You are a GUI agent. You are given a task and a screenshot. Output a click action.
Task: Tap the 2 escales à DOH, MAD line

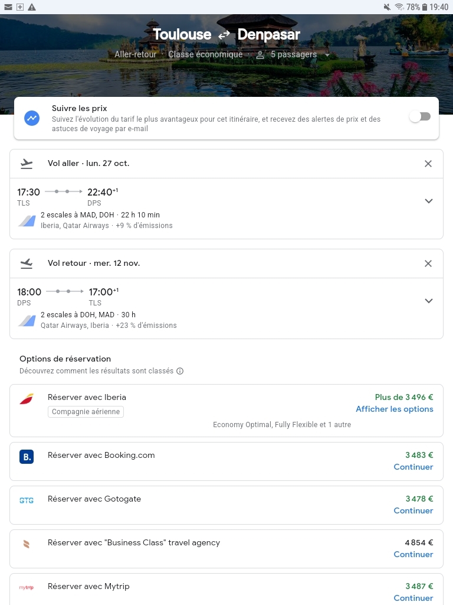(x=88, y=314)
